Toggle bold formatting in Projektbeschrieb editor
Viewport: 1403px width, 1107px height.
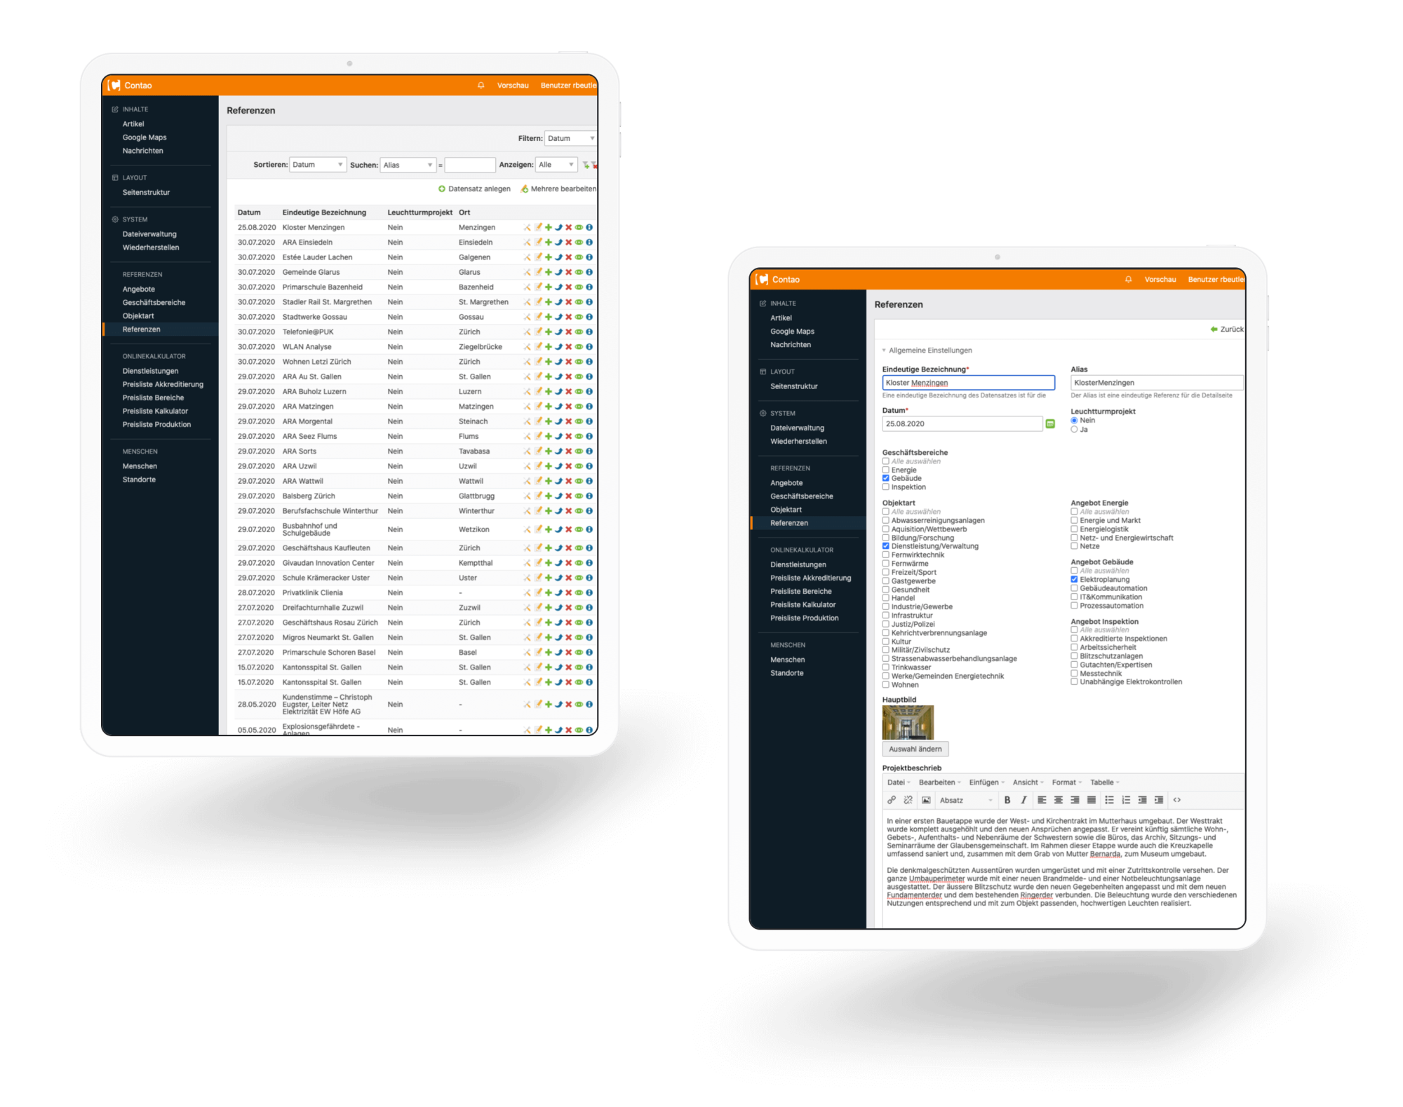pos(1007,800)
